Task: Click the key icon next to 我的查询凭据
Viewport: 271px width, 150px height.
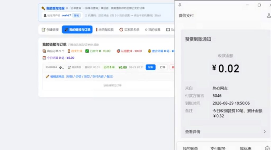Action: 43,8
